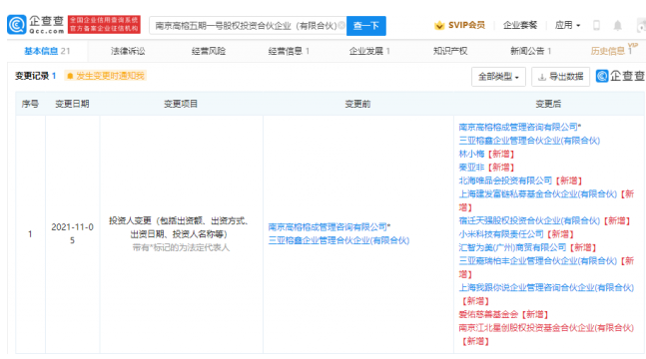This screenshot has width=646, height=359.
Task: Open 三亚榕鑫企业管理合伙企业 in 变更前 column
Action: pos(338,240)
